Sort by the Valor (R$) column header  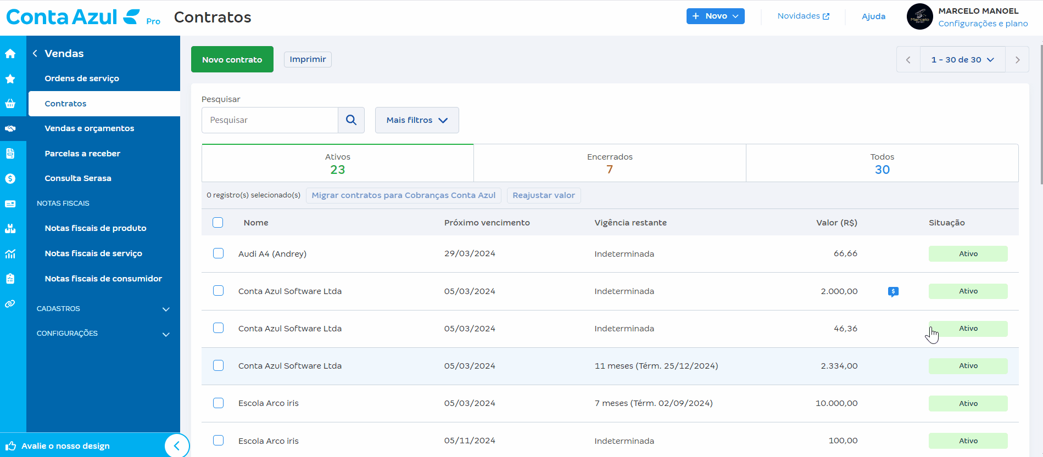[x=836, y=223]
